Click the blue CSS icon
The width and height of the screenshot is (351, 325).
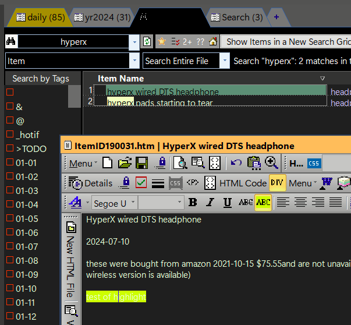click(x=314, y=164)
